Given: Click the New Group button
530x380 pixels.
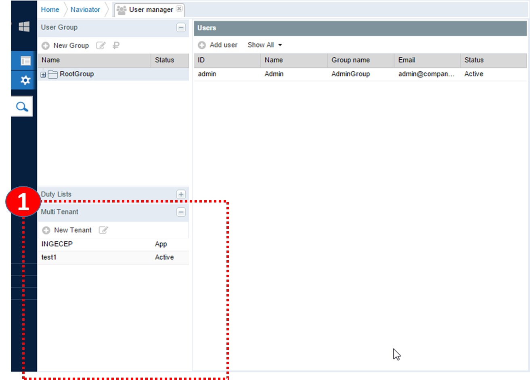Looking at the screenshot, I should 66,46.
